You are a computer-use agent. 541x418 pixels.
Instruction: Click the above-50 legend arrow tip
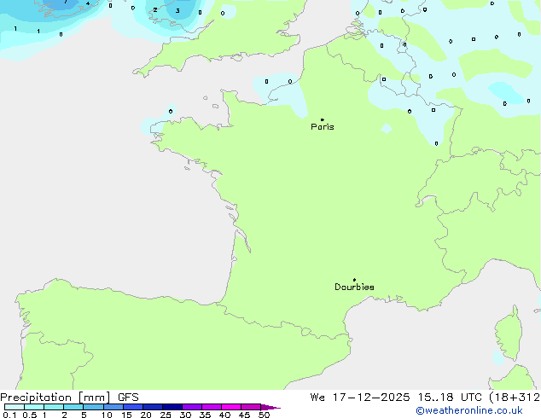point(270,407)
